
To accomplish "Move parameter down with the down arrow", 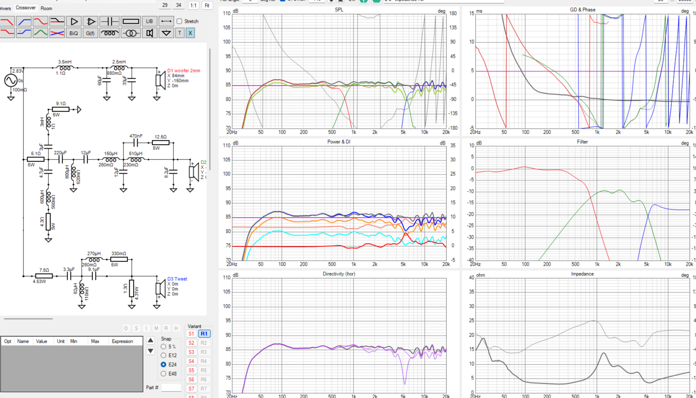I will click(151, 351).
